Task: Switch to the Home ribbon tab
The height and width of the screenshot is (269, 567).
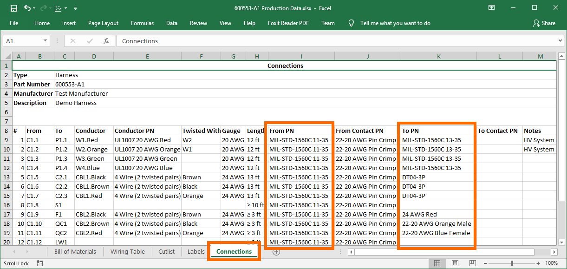Action: point(42,23)
